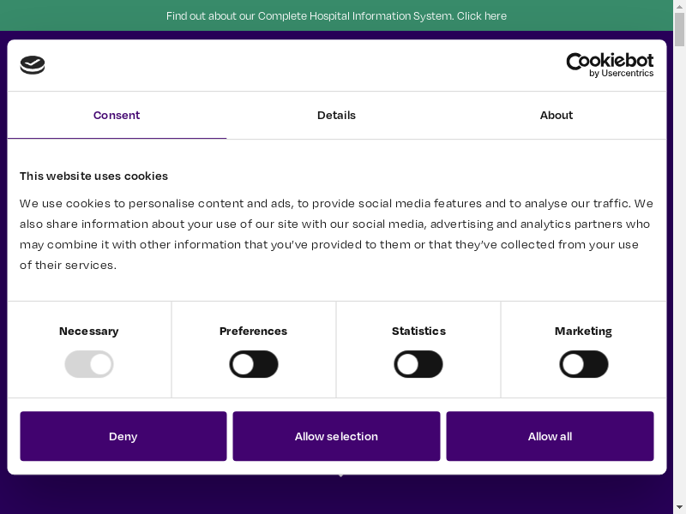Open the Cookiebot by Usercentrics logo link
Viewport: 686px width, 514px height.
[610, 65]
